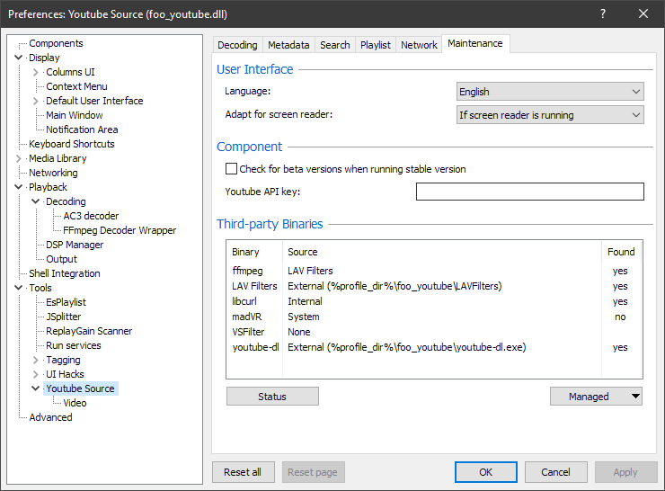Click the Cancel button
The width and height of the screenshot is (665, 491).
pos(556,472)
